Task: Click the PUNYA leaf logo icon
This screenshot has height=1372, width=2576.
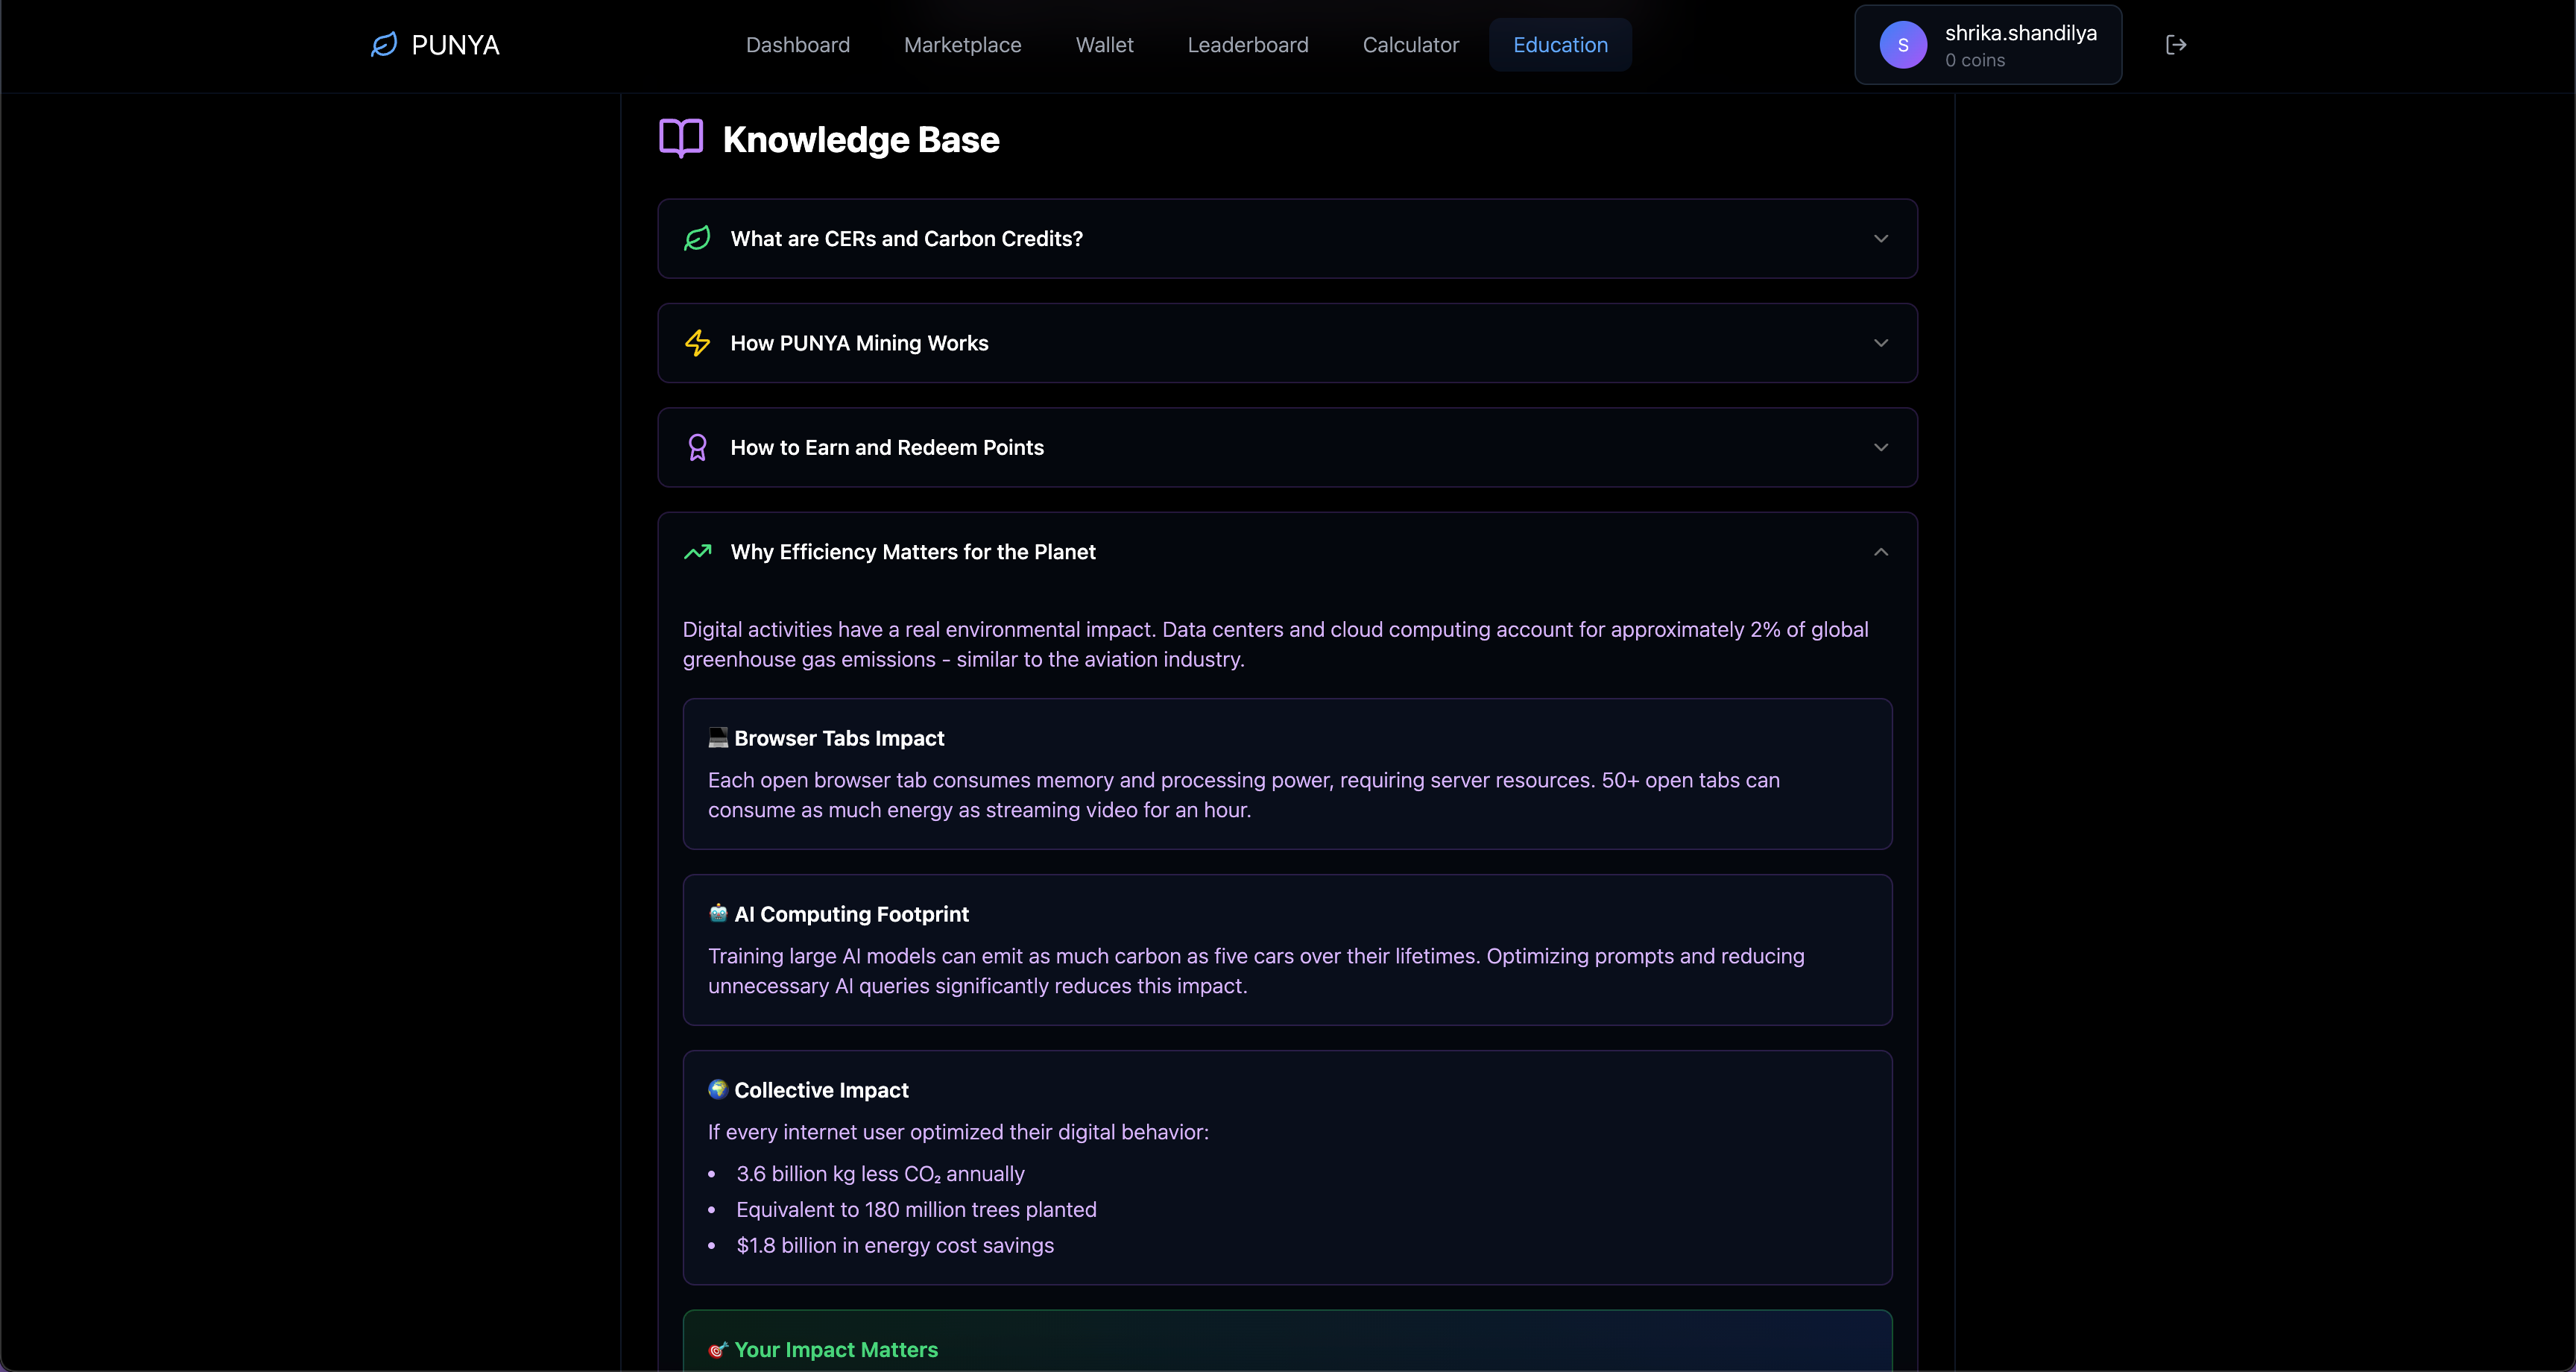Action: (384, 45)
